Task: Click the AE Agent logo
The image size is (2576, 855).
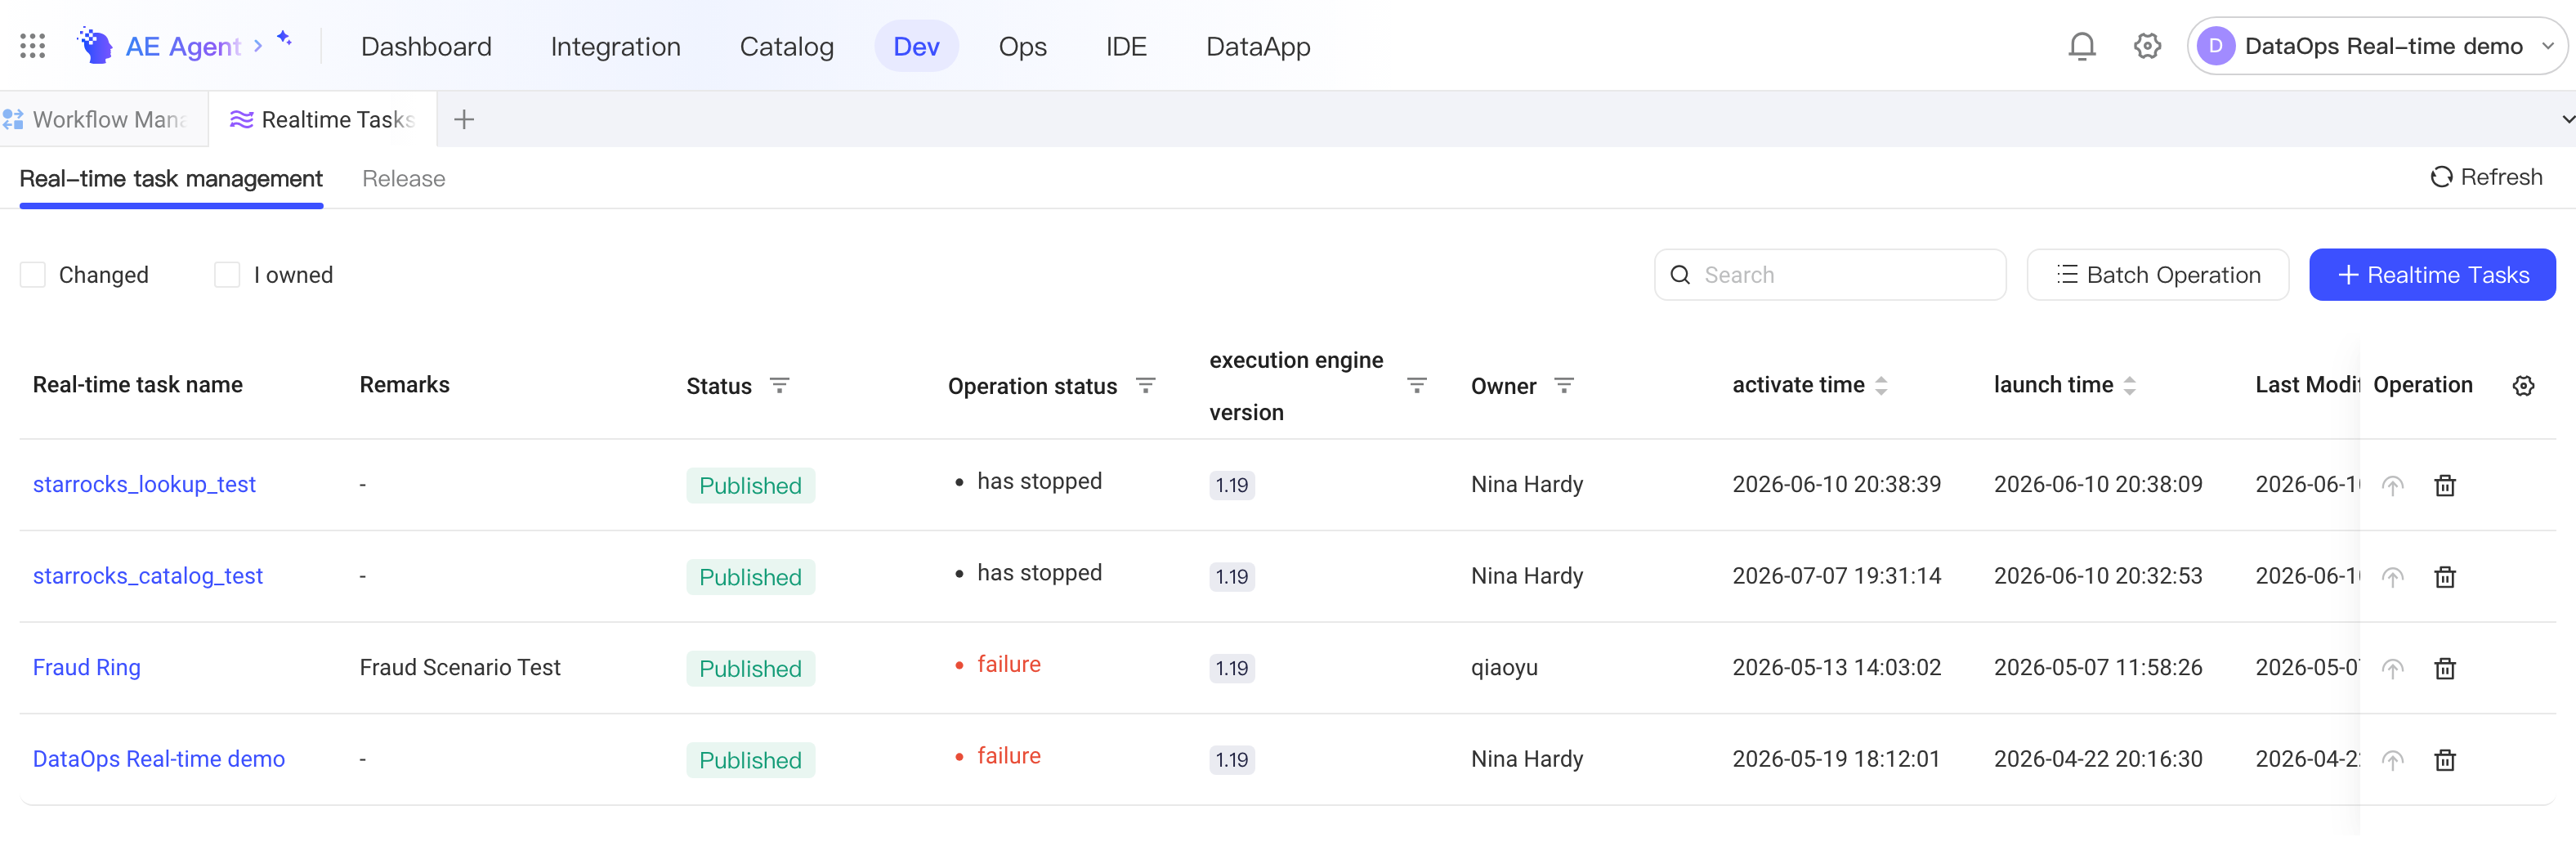Action: pos(95,46)
